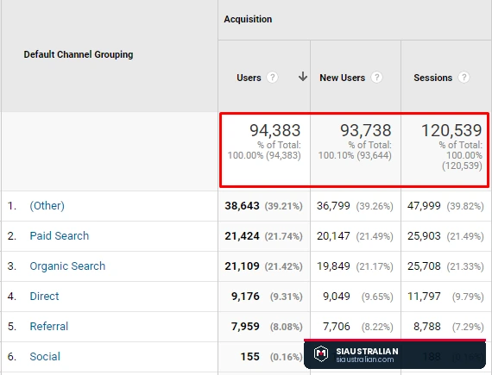The width and height of the screenshot is (492, 375).
Task: Select the (39.21%) users percentage
Action: coord(284,206)
